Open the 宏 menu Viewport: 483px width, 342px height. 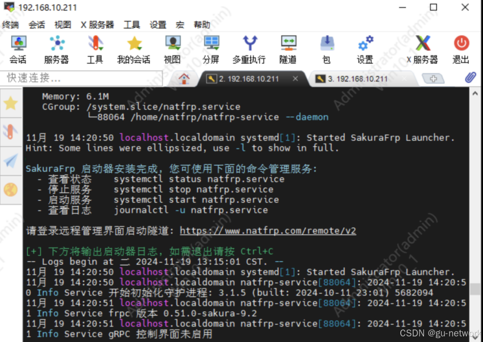(180, 25)
